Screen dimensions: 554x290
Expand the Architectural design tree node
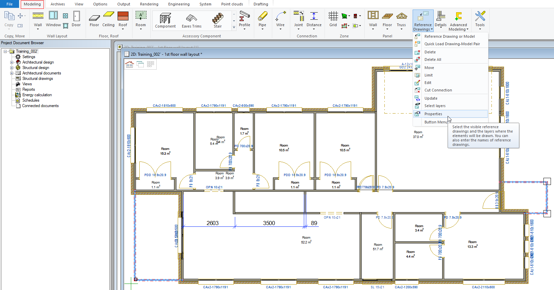coord(12,62)
